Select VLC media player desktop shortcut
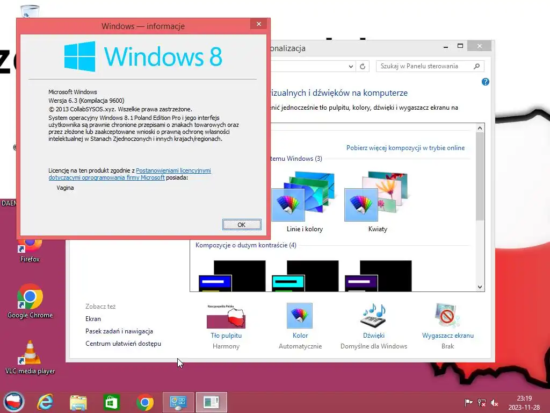Image resolution: width=550 pixels, height=413 pixels. click(30, 357)
